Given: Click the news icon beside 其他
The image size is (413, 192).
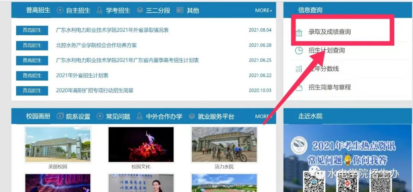Looking at the screenshot, I should point(180,10).
